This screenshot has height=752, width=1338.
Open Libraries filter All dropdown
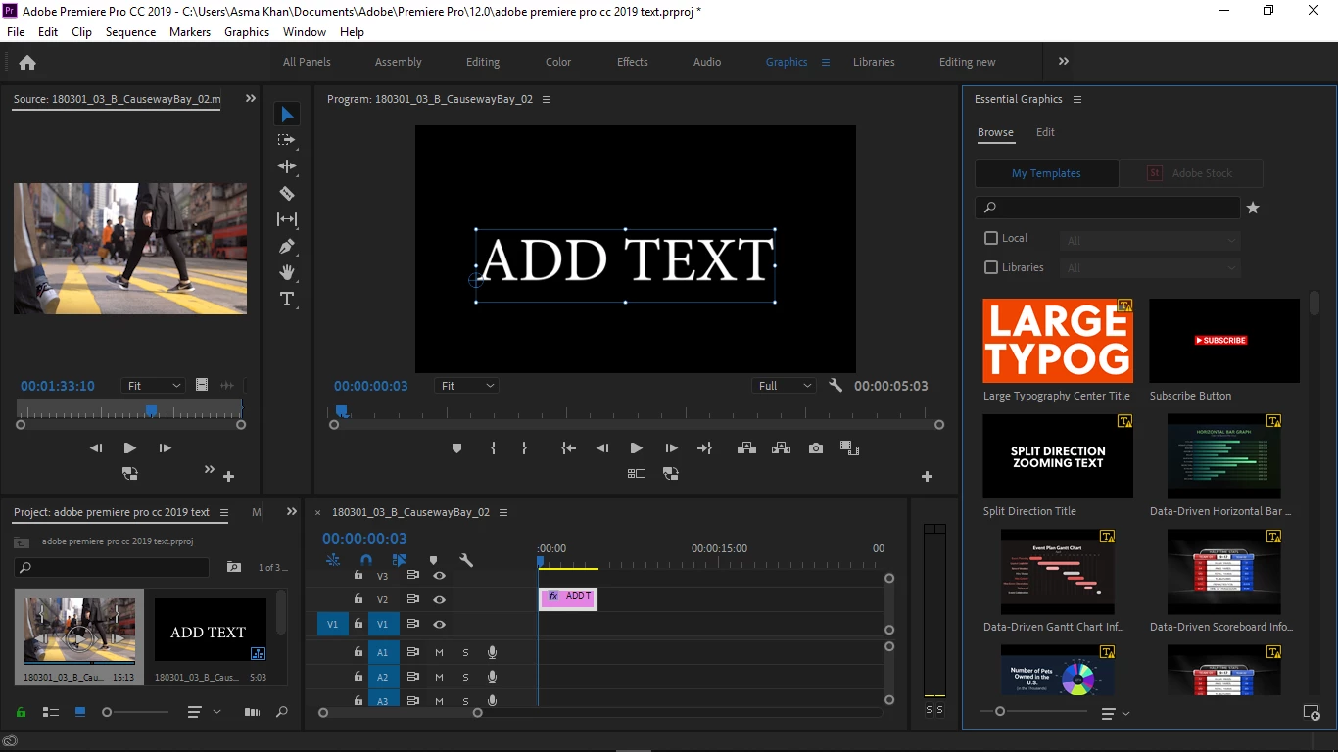click(x=1150, y=268)
